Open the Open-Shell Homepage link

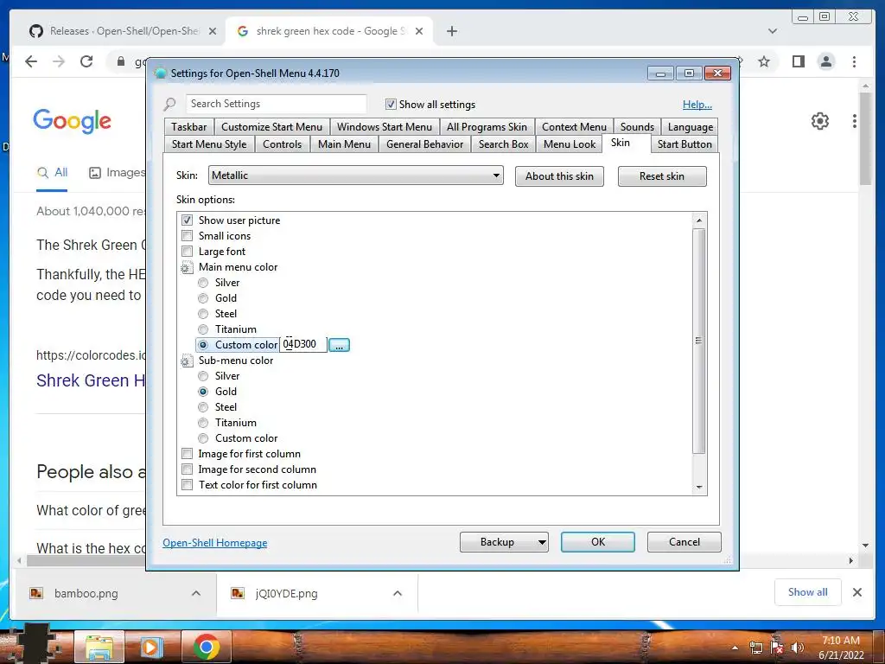coord(215,543)
